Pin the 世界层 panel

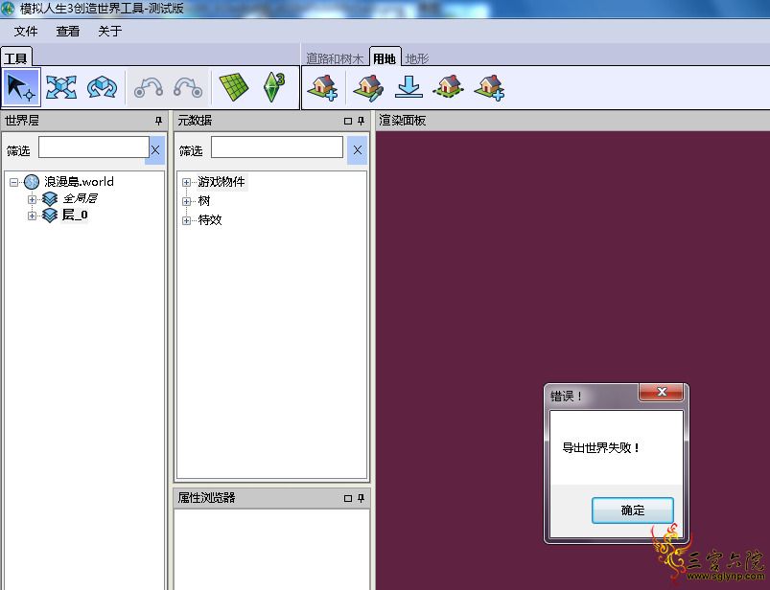point(158,121)
